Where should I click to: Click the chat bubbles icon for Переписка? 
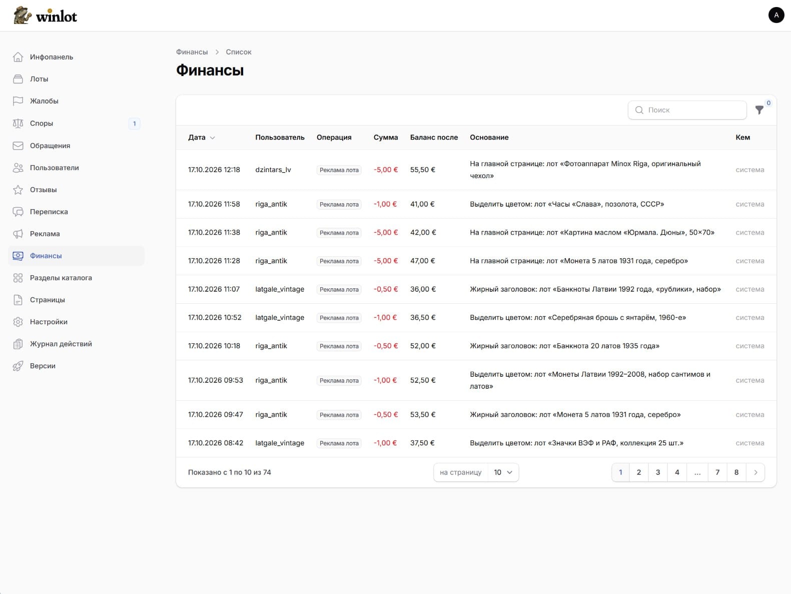(18, 212)
